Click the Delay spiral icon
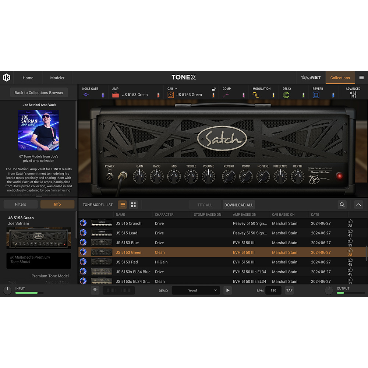368x368 pixels. tap(286, 95)
